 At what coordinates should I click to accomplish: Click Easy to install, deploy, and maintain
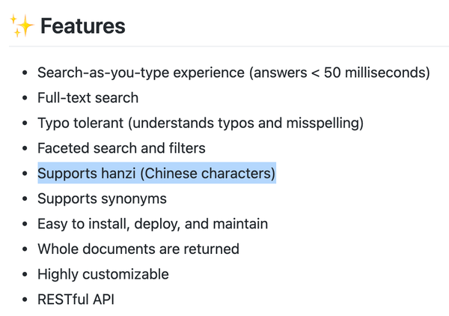153,224
